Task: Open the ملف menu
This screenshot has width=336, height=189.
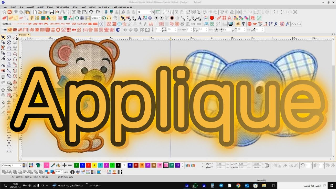Action: (x=5, y=7)
